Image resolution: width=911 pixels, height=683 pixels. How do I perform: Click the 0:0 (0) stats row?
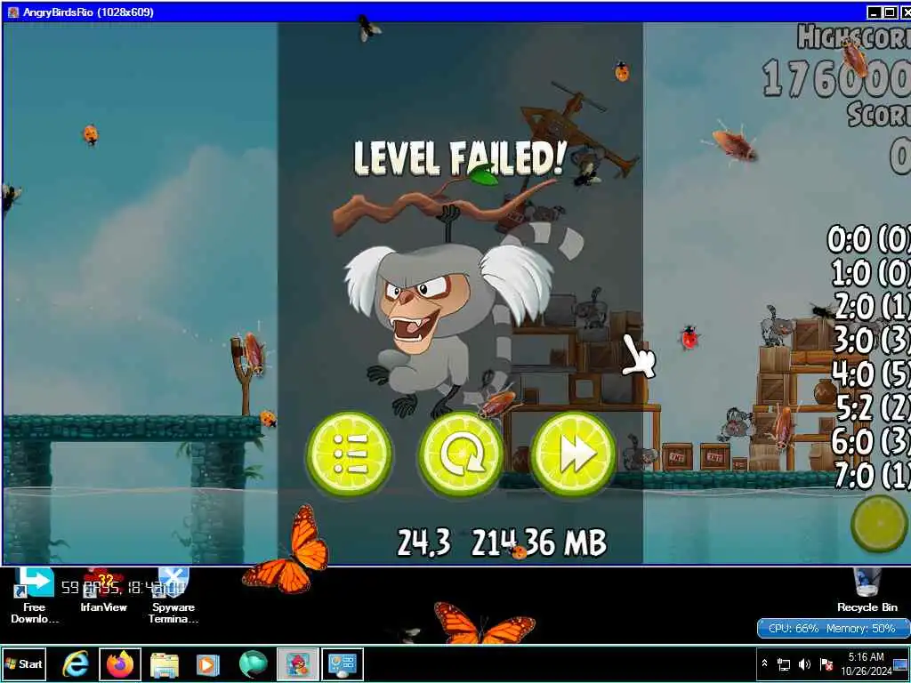869,238
